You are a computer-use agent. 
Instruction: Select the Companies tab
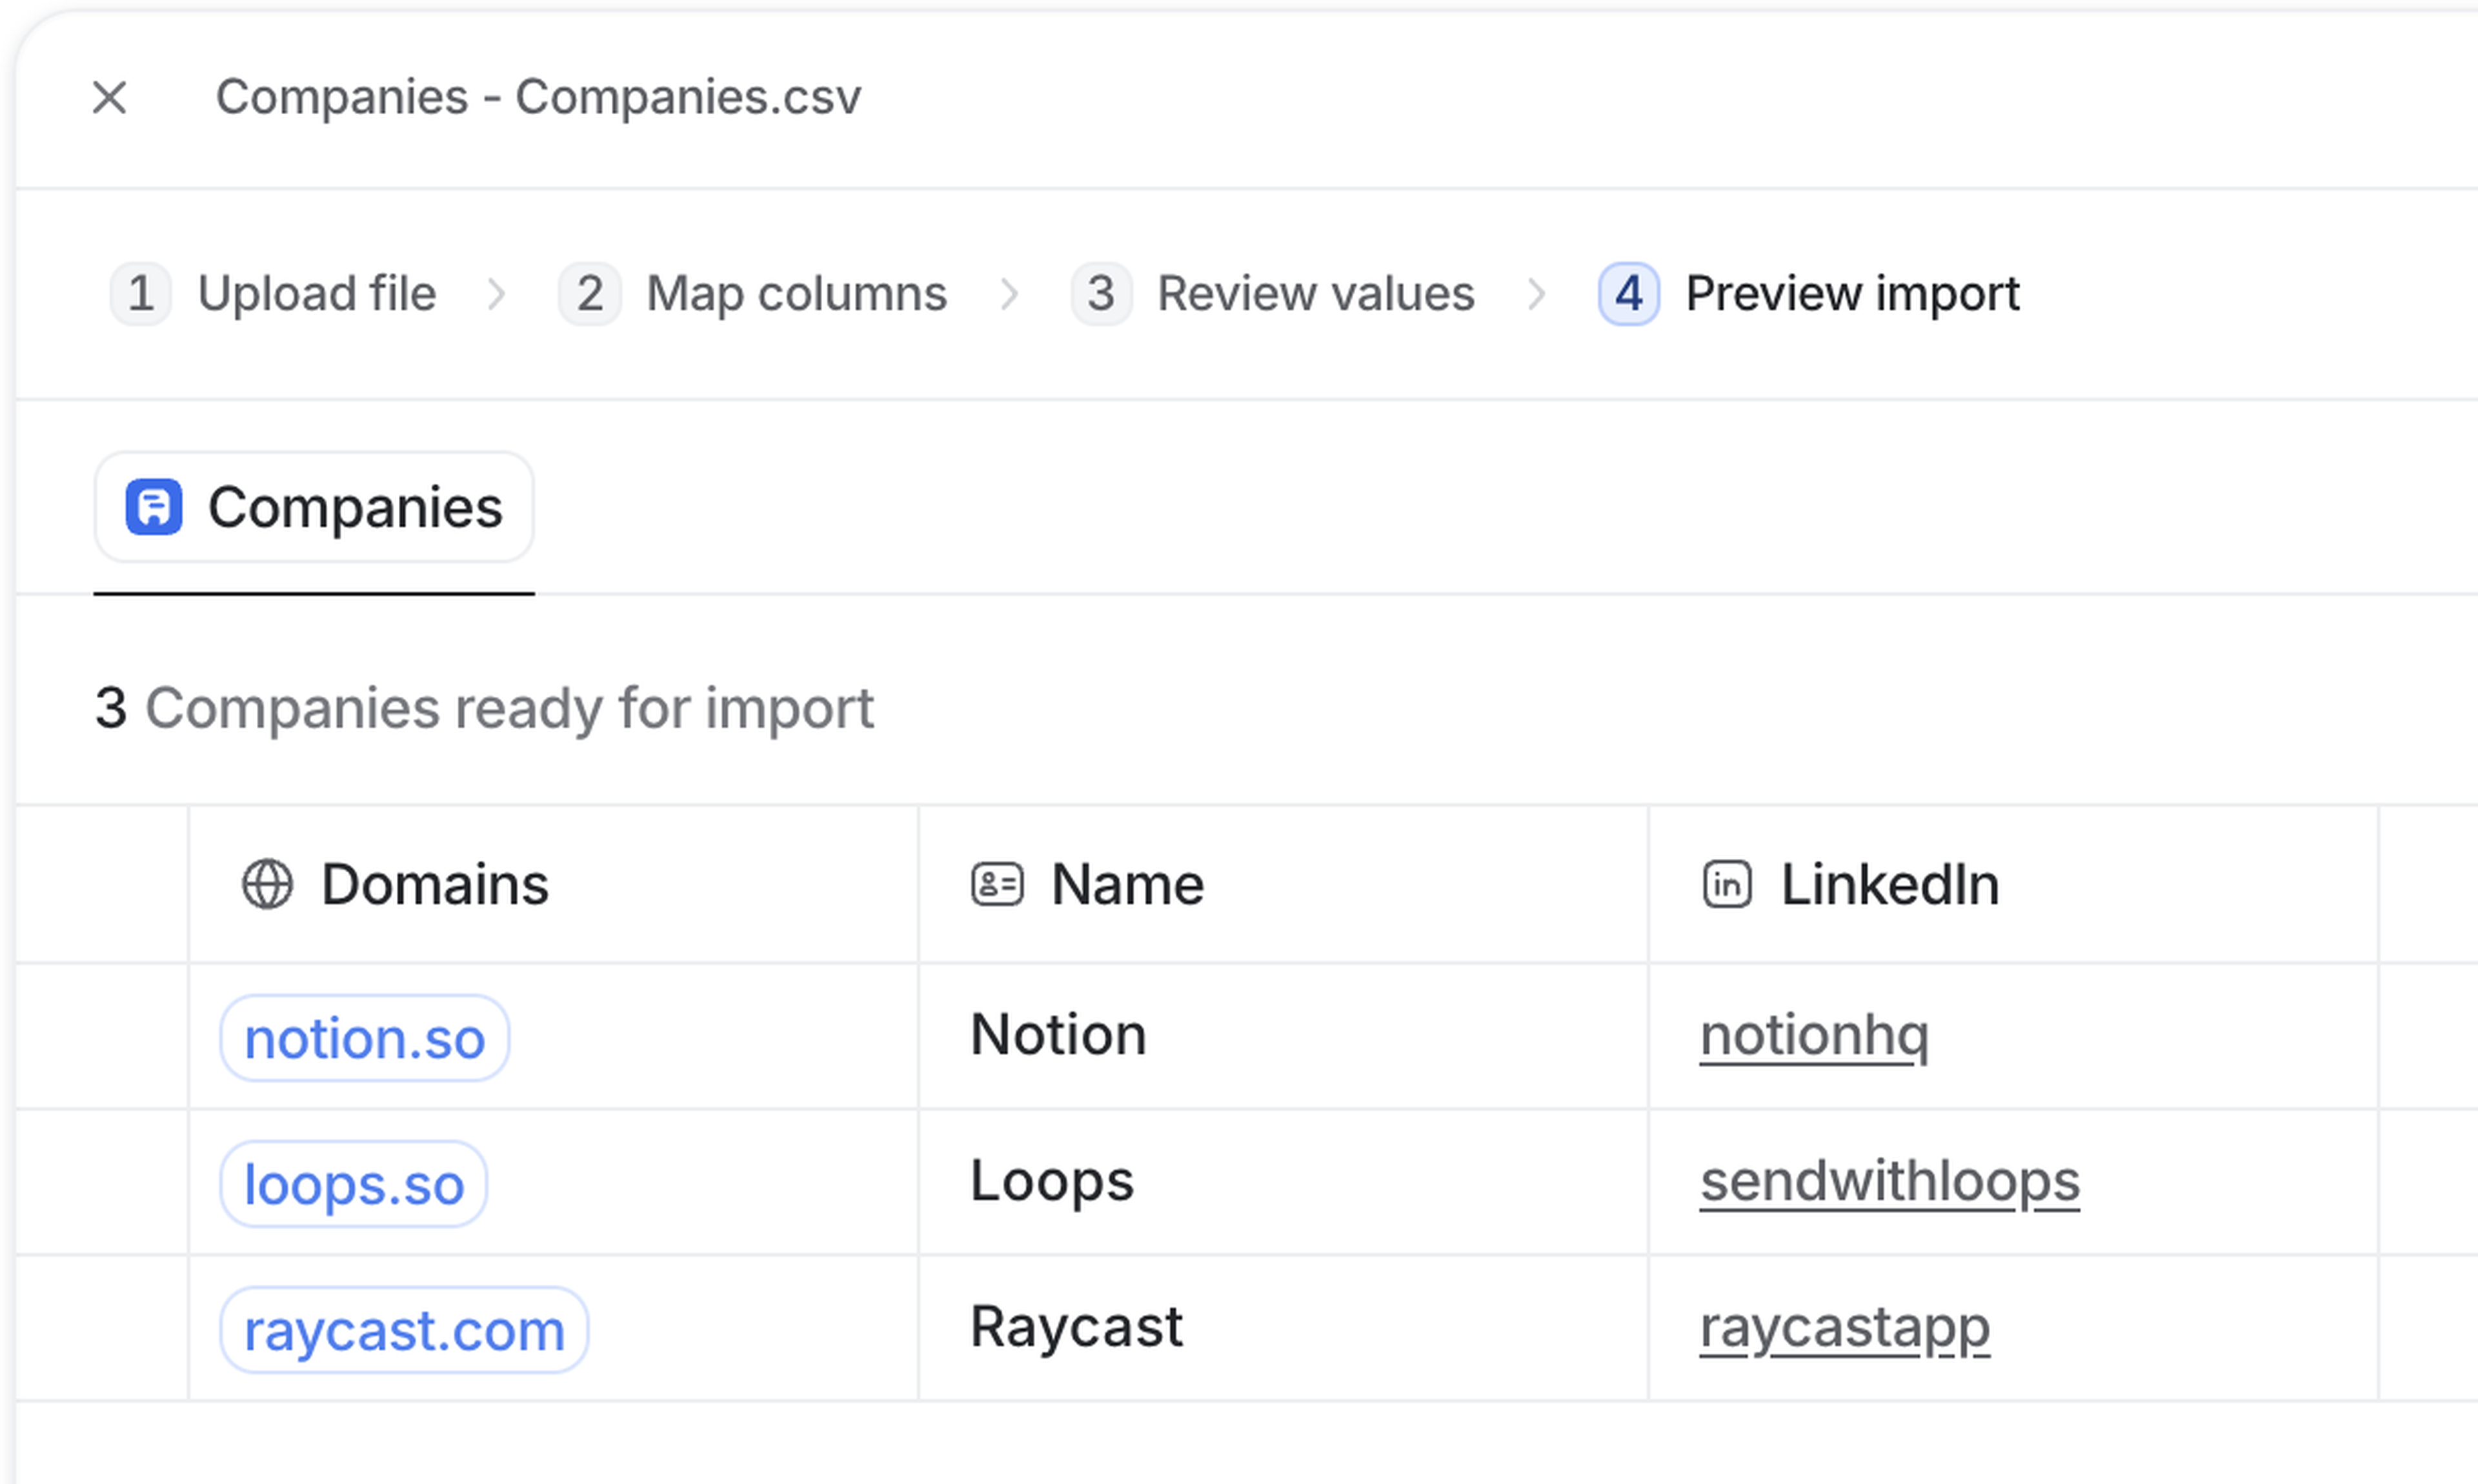click(314, 507)
